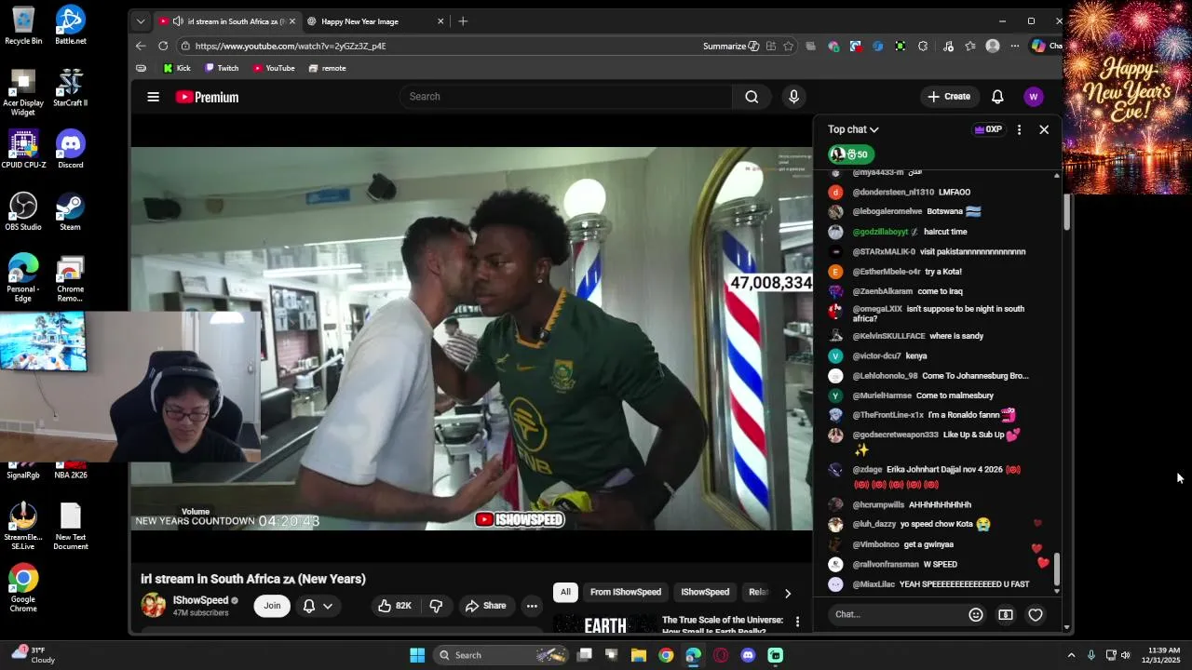
Task: Open the browser tab search dropdown
Action: click(x=141, y=20)
